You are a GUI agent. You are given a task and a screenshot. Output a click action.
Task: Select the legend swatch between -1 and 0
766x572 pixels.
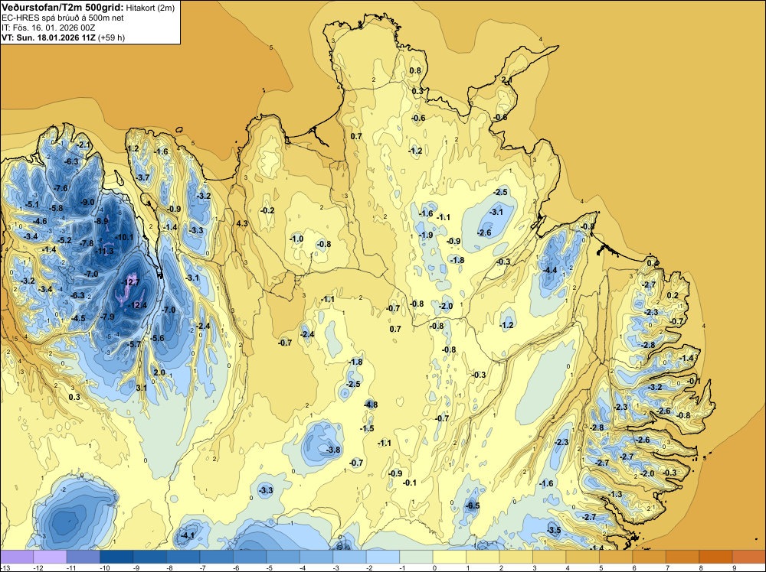pyautogui.click(x=416, y=557)
